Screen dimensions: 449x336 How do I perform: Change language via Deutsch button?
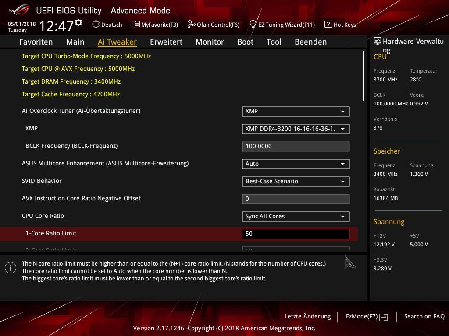107,24
